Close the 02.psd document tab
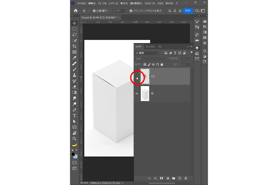 [x=118, y=17]
